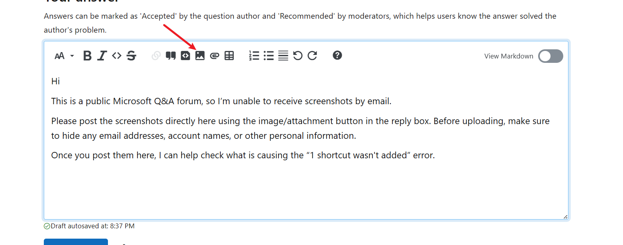Open the font size dropdown arrow
Image resolution: width=623 pixels, height=245 pixels.
(72, 56)
